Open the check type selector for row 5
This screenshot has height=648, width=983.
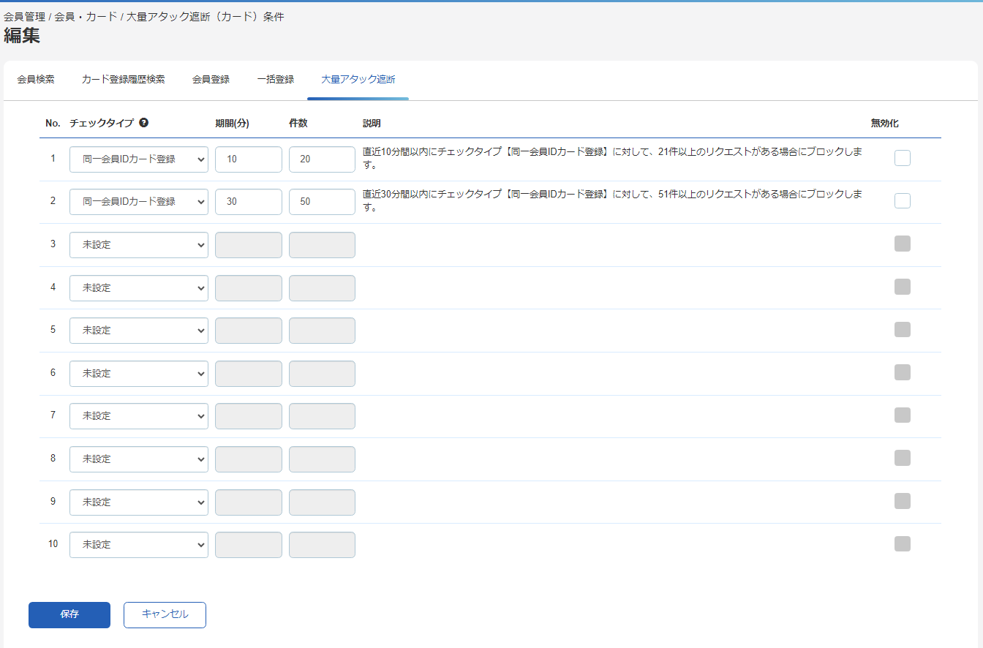[138, 330]
